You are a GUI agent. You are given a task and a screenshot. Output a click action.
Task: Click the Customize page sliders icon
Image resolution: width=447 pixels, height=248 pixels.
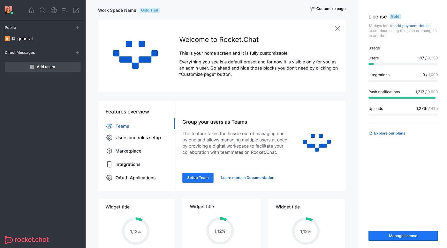pyautogui.click(x=312, y=9)
